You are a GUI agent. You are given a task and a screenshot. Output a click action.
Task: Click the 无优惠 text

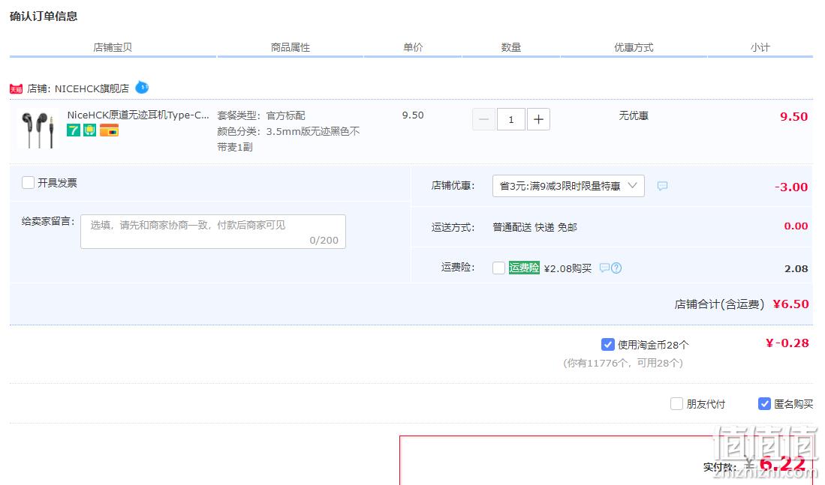(634, 115)
